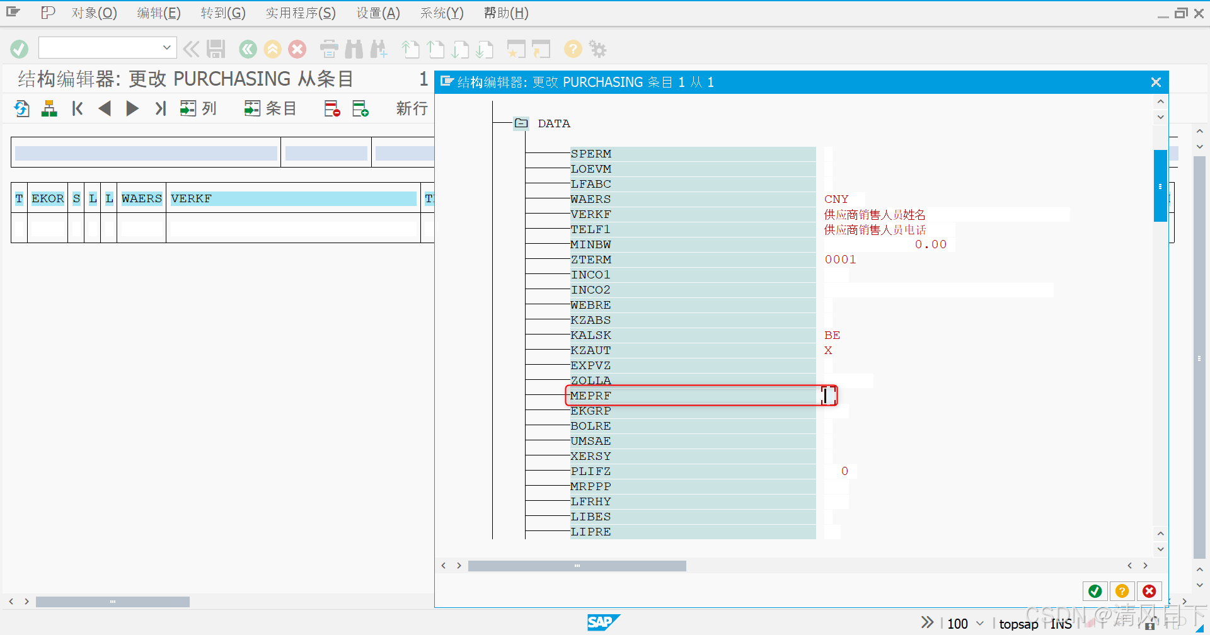Click the green Back icon
1210x635 pixels.
(248, 49)
